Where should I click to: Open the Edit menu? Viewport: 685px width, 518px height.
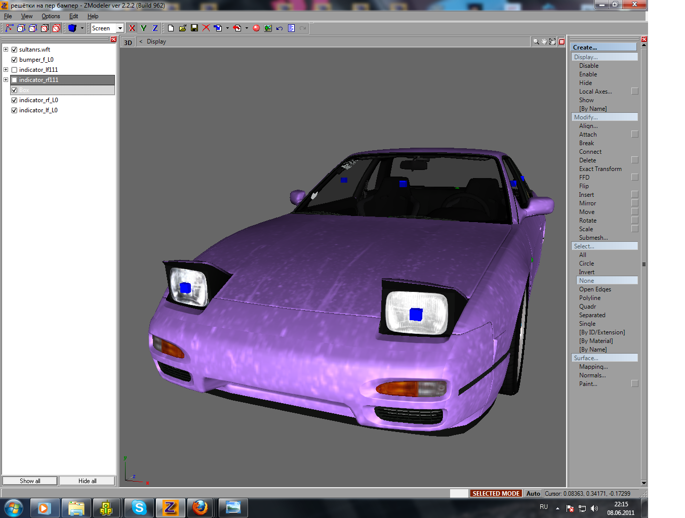pyautogui.click(x=73, y=16)
